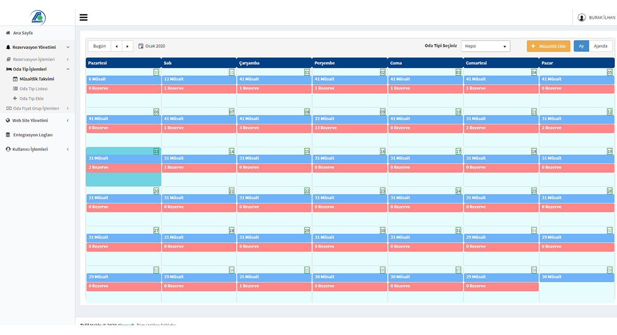Open the Ana Sayfa menu label
The image size is (617, 335).
tap(23, 33)
